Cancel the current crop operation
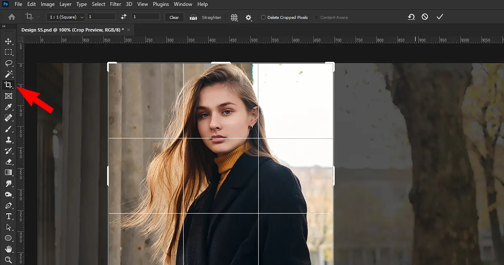The width and height of the screenshot is (504, 265). [x=425, y=17]
